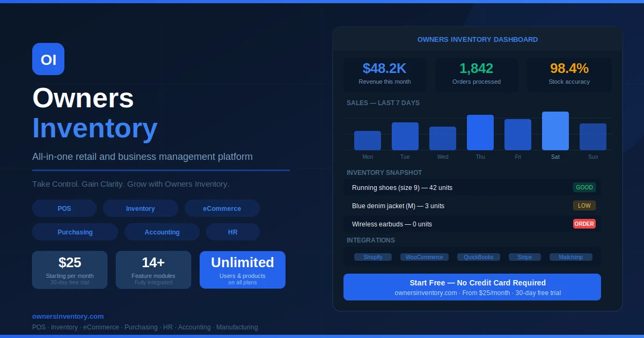The height and width of the screenshot is (338, 644).
Task: Click the 98.4% stock accuracy stat
Action: tap(569, 75)
